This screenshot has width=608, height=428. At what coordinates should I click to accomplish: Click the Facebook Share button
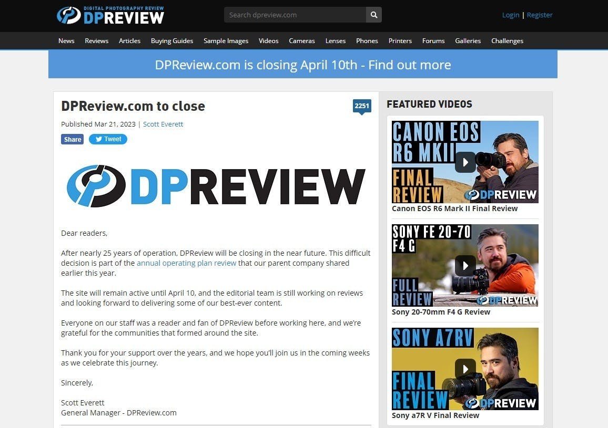(x=72, y=139)
